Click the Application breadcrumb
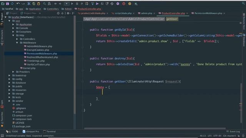This screenshot has height=138, width=246. tap(33, 9)
